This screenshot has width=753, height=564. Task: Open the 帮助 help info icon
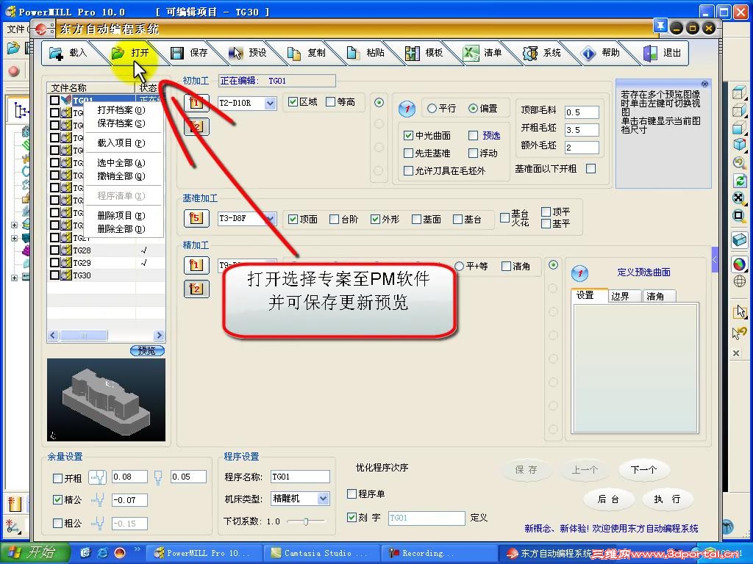pos(589,53)
